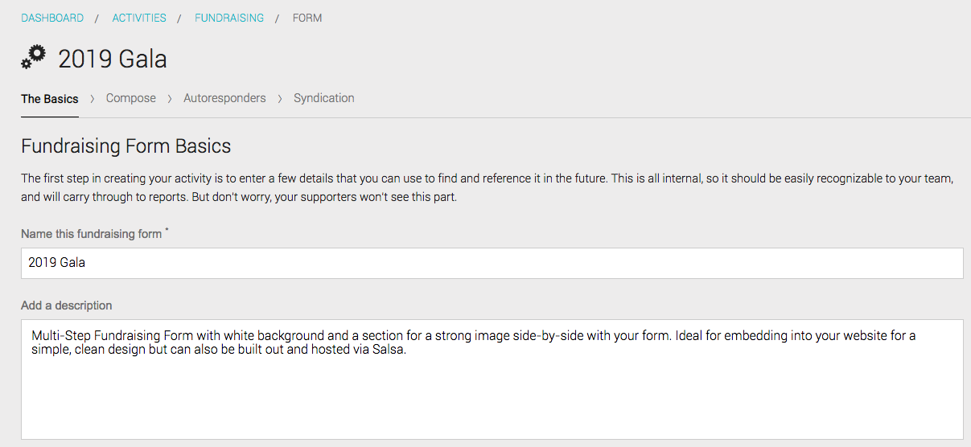Screen dimensions: 971x447
Task: Switch to the Syndication tab
Action: (324, 98)
